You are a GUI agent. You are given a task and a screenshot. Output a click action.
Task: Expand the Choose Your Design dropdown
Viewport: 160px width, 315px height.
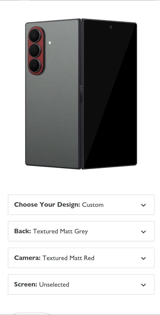(x=81, y=205)
